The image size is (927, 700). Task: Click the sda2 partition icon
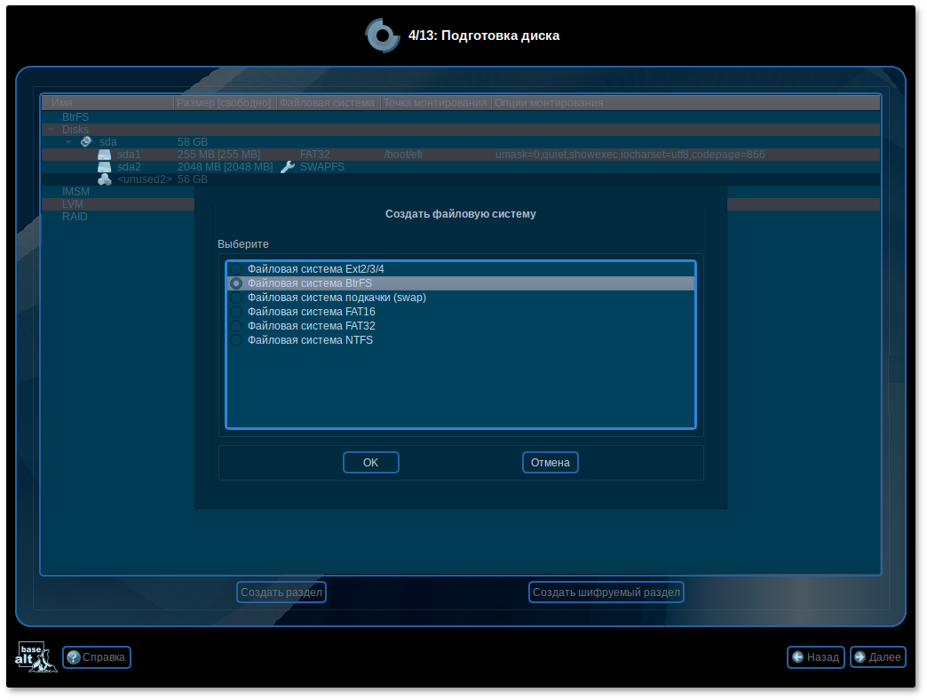105,167
